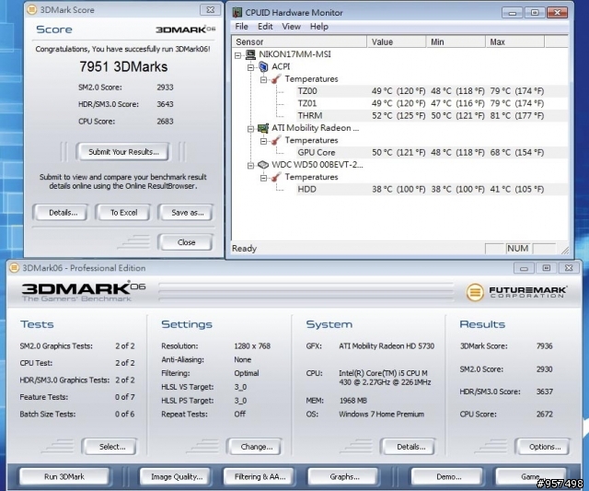
Task: Click the thermometer icon under ACPI Temperatures
Action: point(276,79)
